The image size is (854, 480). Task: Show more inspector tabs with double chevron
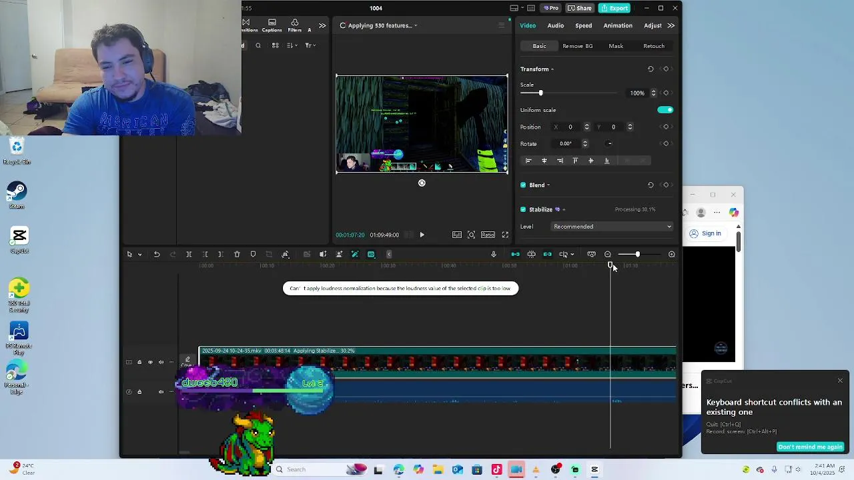tap(671, 25)
